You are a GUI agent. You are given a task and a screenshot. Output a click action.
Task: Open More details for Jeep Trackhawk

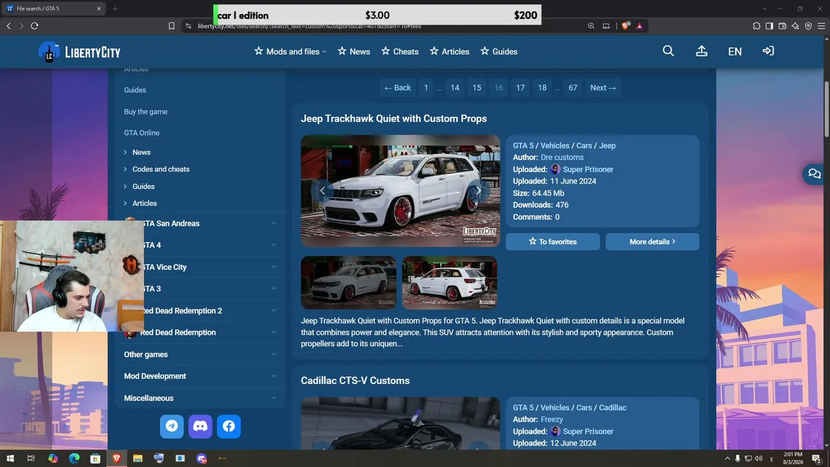coord(652,241)
